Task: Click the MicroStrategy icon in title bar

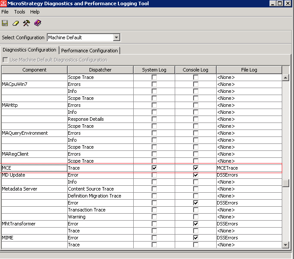Action: [4, 3]
